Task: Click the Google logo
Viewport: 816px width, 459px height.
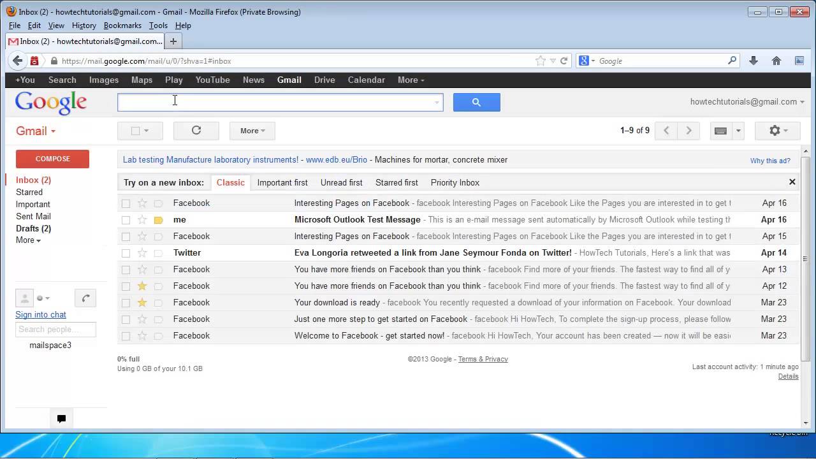Action: pos(51,103)
